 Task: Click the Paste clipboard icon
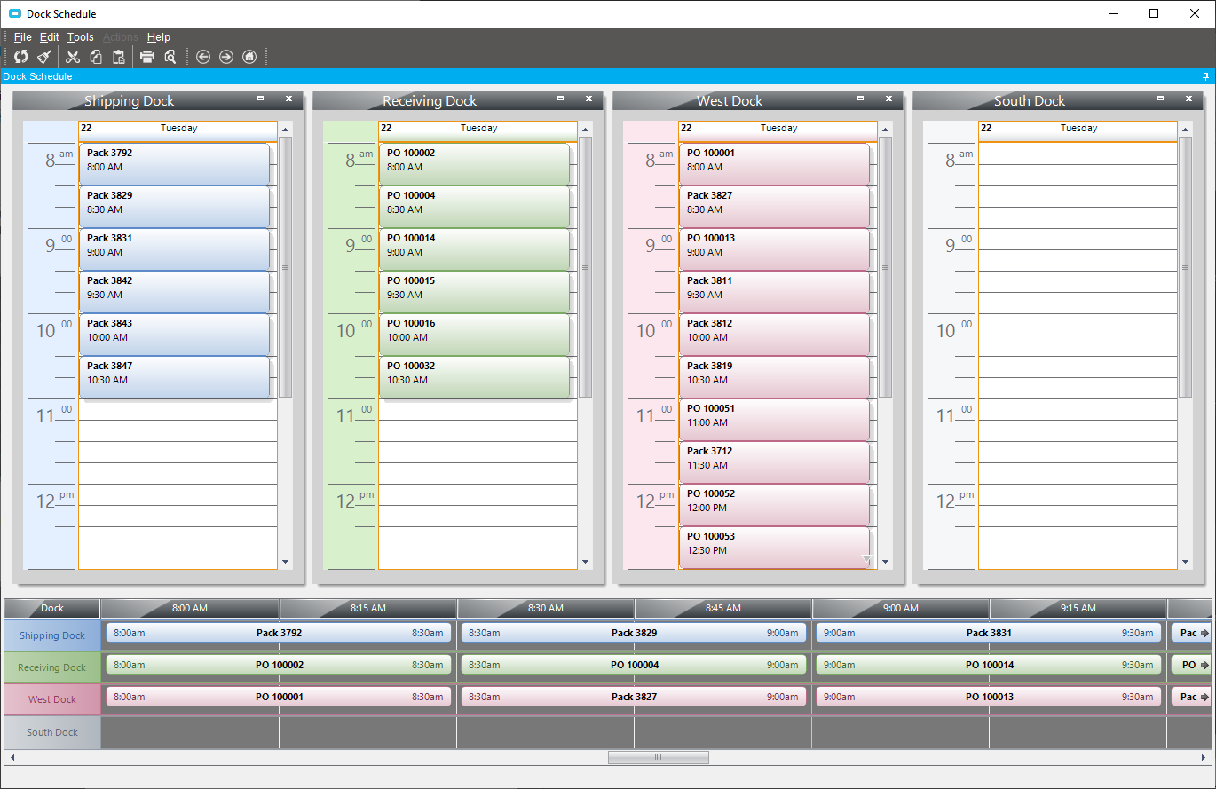tap(119, 57)
